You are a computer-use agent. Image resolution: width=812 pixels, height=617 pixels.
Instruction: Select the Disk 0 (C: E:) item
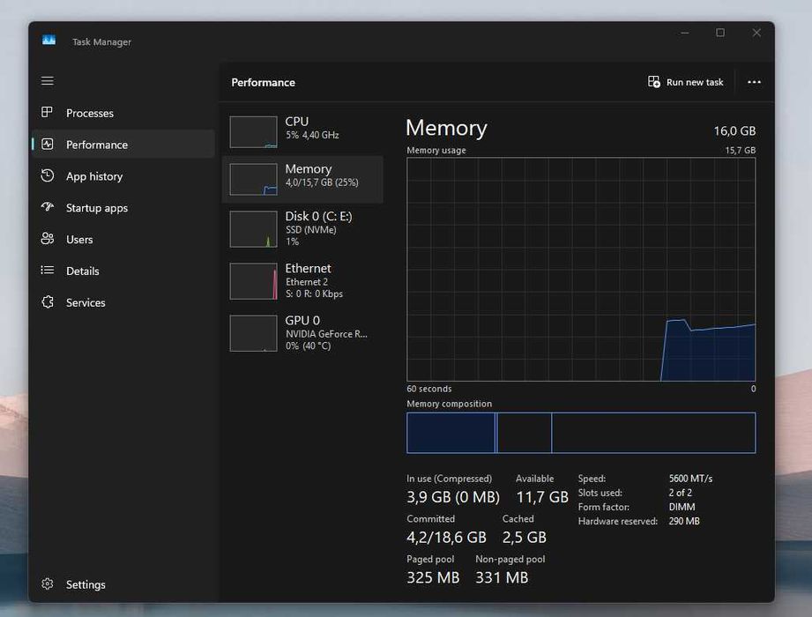coord(302,228)
